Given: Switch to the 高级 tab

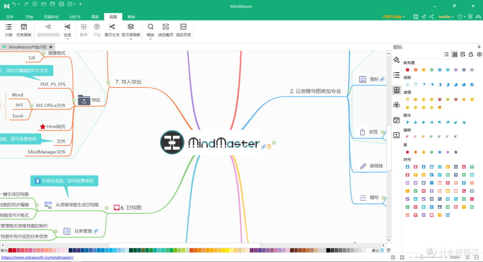Looking at the screenshot, I should click(x=95, y=17).
